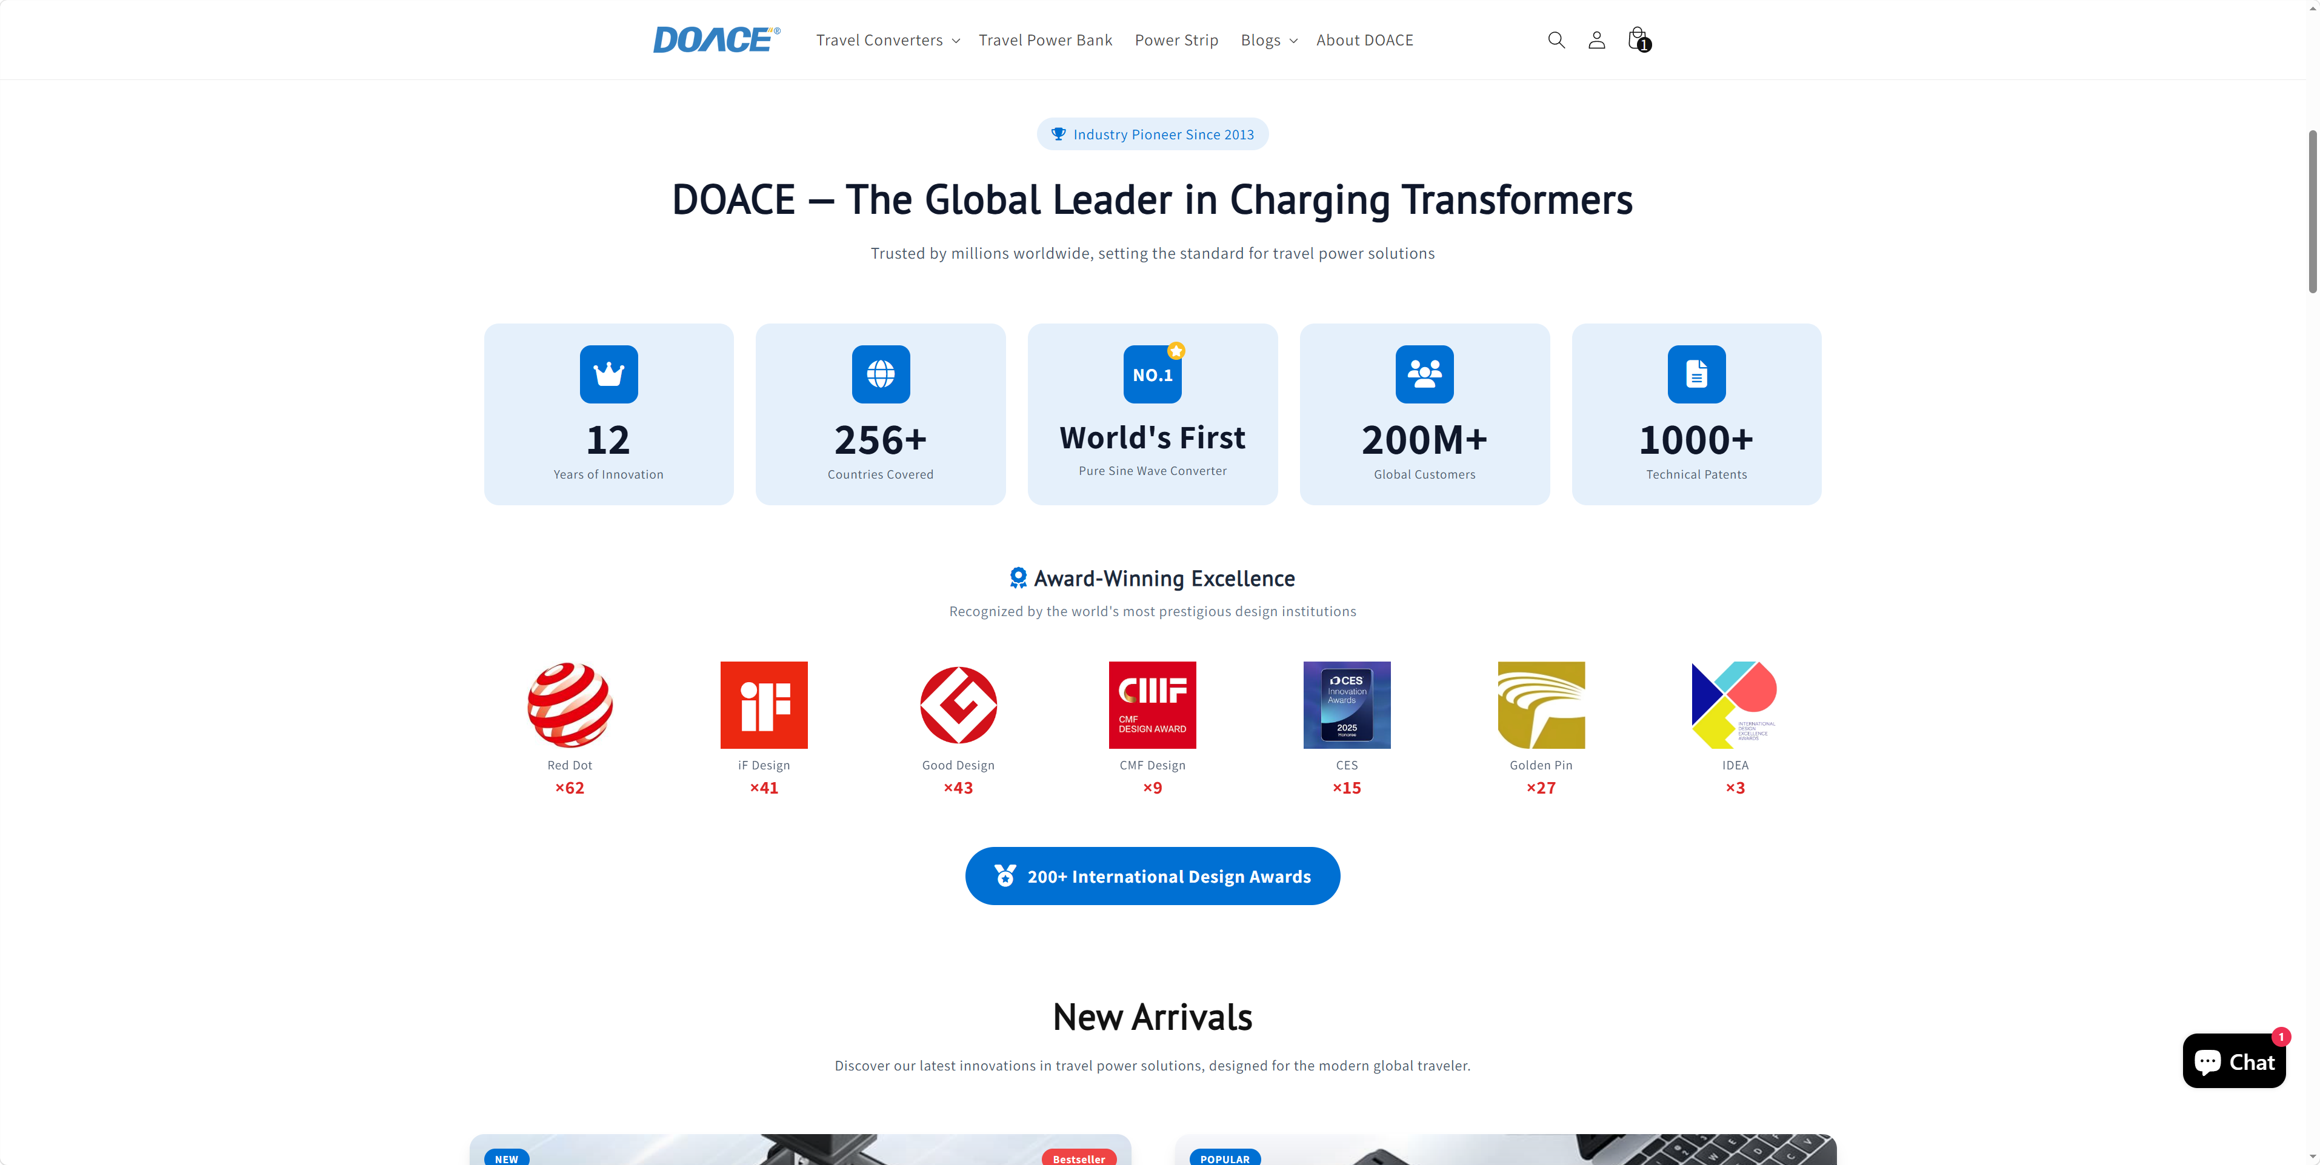Click the "×9" CMF Design count

click(x=1152, y=787)
